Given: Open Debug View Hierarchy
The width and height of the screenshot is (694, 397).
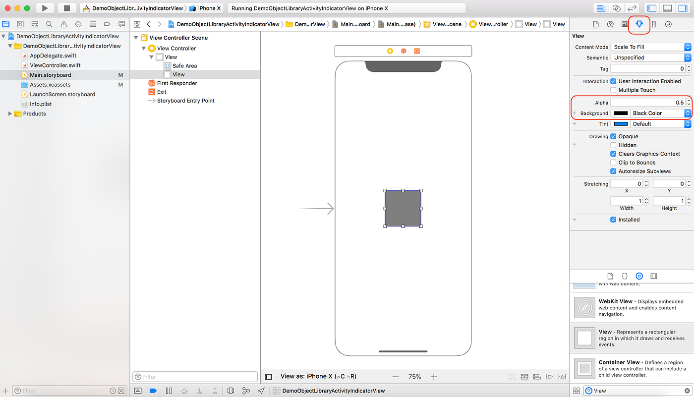Looking at the screenshot, I should click(x=231, y=391).
